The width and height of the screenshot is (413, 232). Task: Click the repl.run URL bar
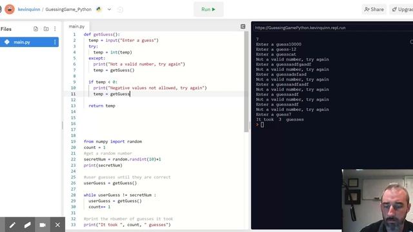coord(300,28)
